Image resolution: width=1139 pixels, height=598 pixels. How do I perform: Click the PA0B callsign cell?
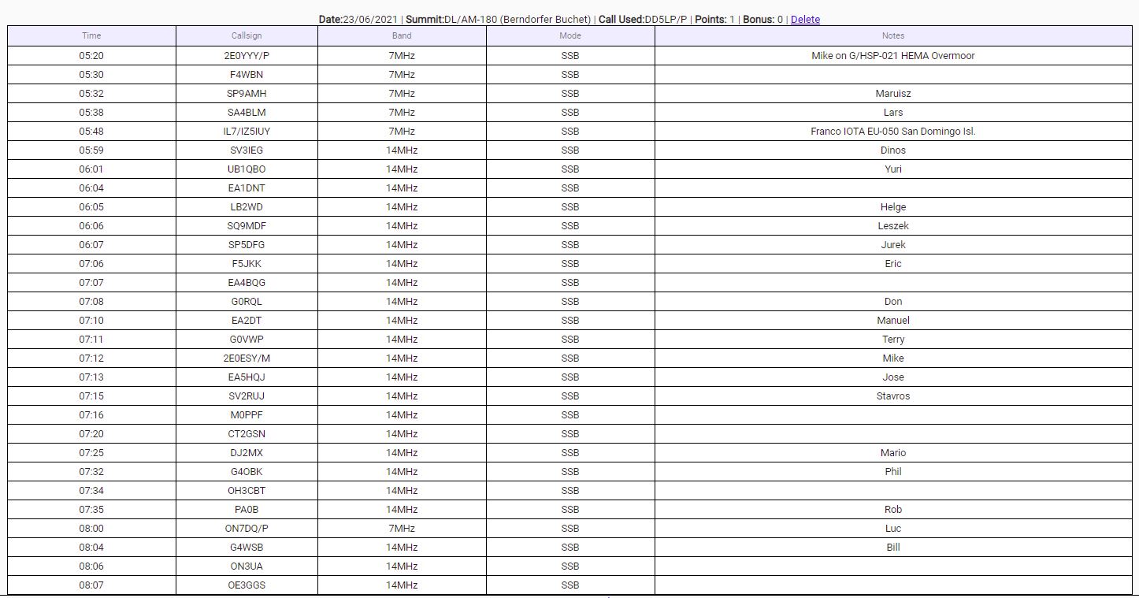(247, 510)
